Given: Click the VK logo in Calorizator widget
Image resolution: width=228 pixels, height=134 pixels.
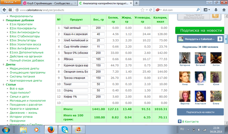Looking at the screenshot, I should point(220,39).
